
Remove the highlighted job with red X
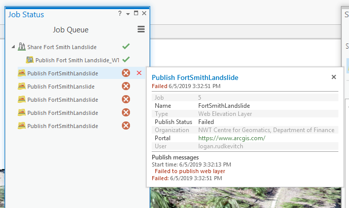(x=139, y=73)
